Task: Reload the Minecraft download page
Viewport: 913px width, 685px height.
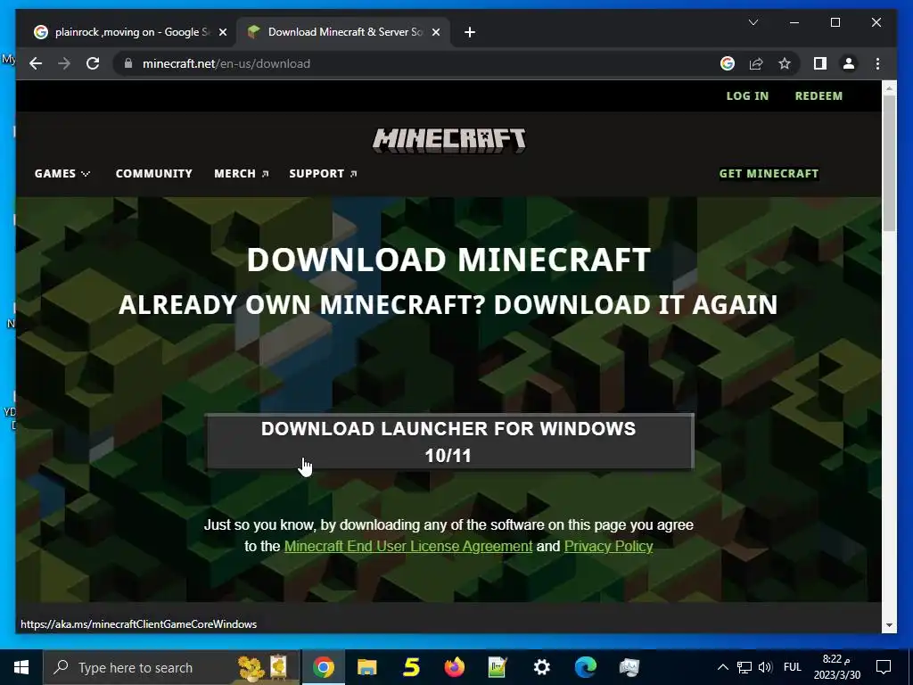Action: coord(93,63)
